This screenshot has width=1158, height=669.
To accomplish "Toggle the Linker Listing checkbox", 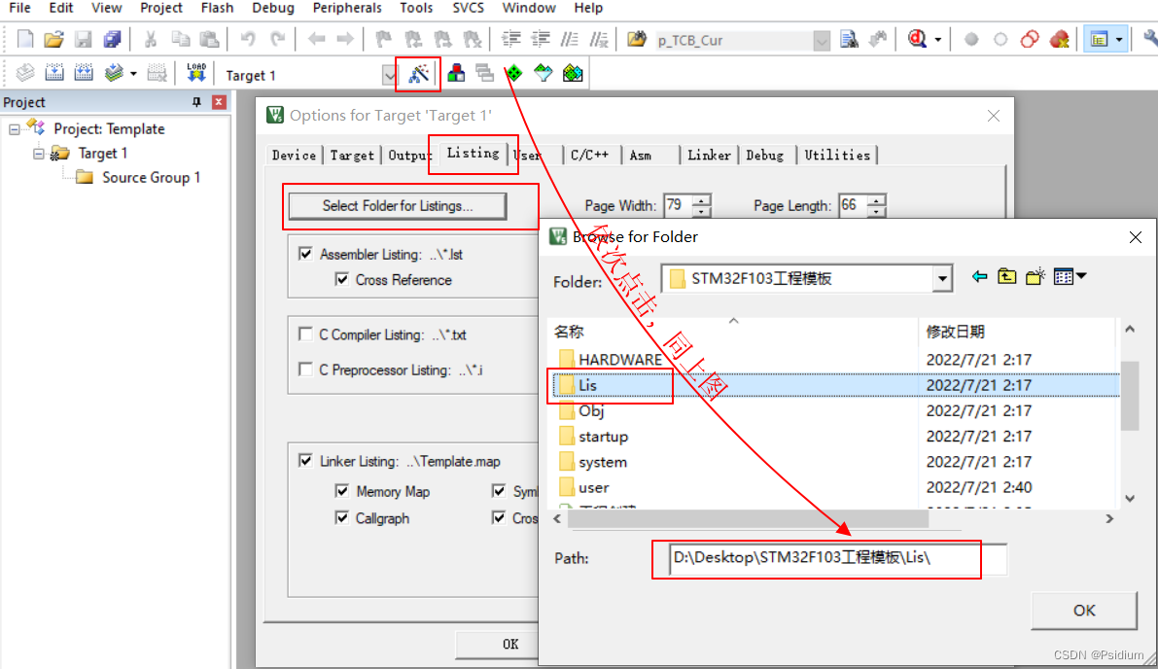I will 305,461.
